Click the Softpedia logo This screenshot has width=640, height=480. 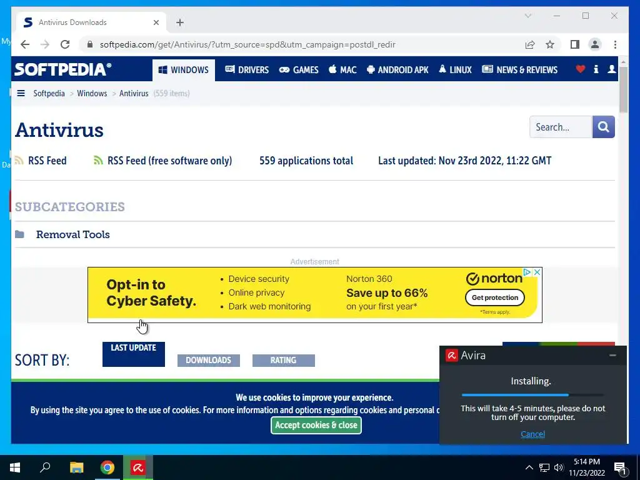pos(63,69)
